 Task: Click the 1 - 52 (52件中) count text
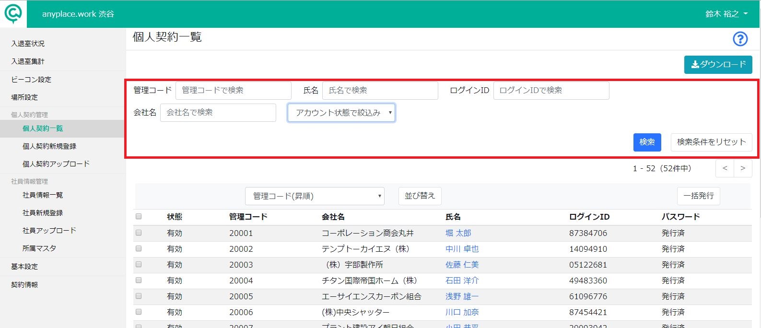coord(662,168)
